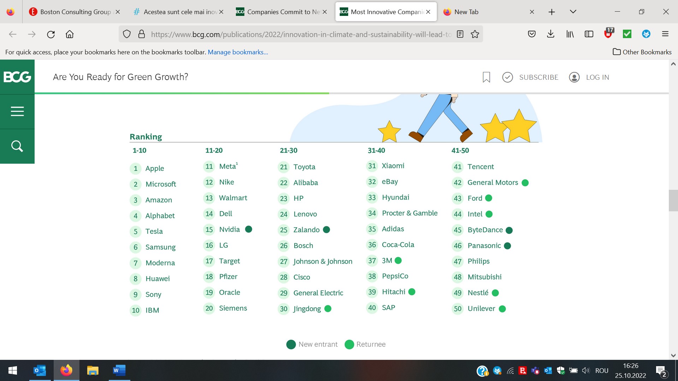The width and height of the screenshot is (678, 381).
Task: Open the notification center
Action: click(x=661, y=371)
